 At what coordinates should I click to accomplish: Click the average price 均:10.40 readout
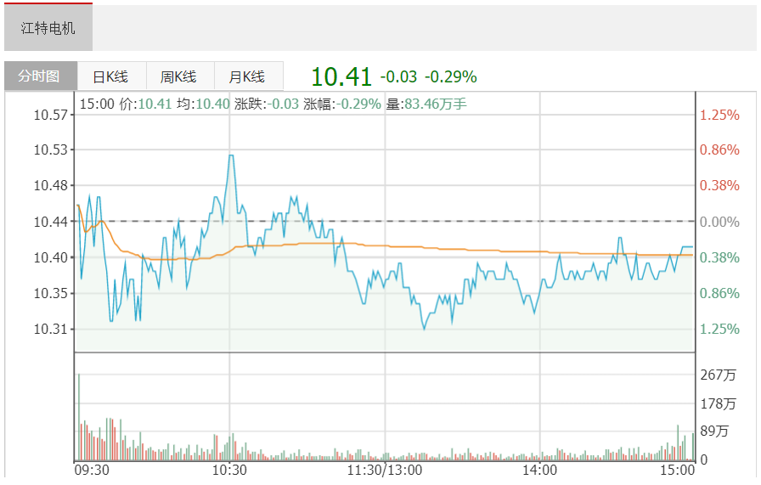[203, 104]
